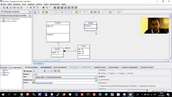Follow the 'Equipo [modelo sin título]' owner link
The width and height of the screenshot is (172, 97).
(44, 83)
